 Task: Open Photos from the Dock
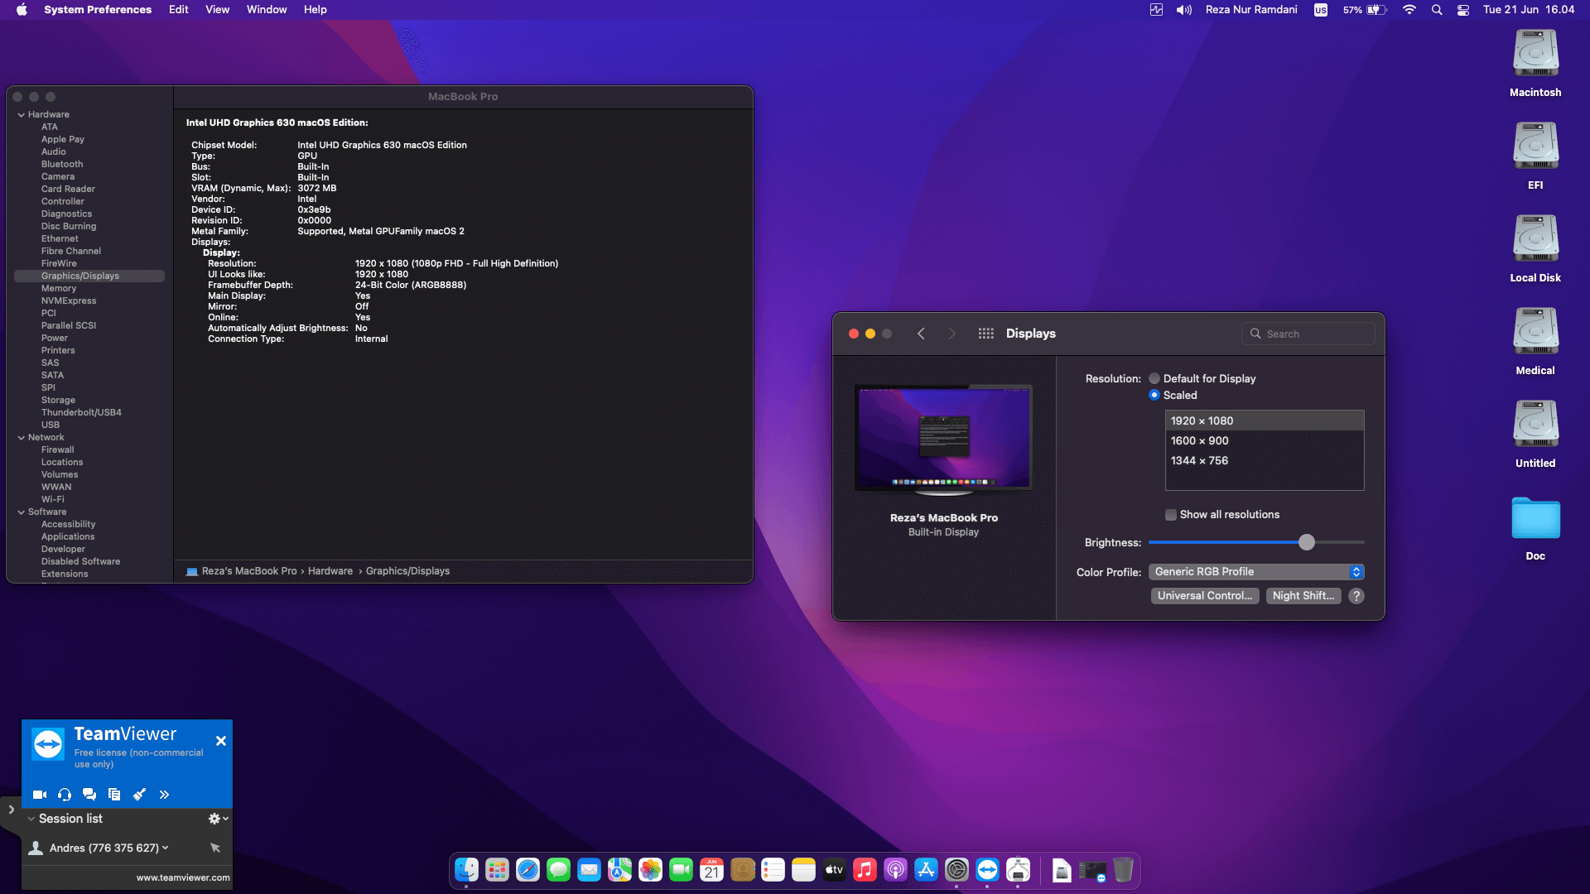coord(650,870)
